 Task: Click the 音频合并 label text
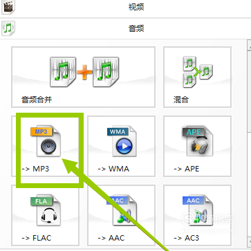(x=37, y=100)
